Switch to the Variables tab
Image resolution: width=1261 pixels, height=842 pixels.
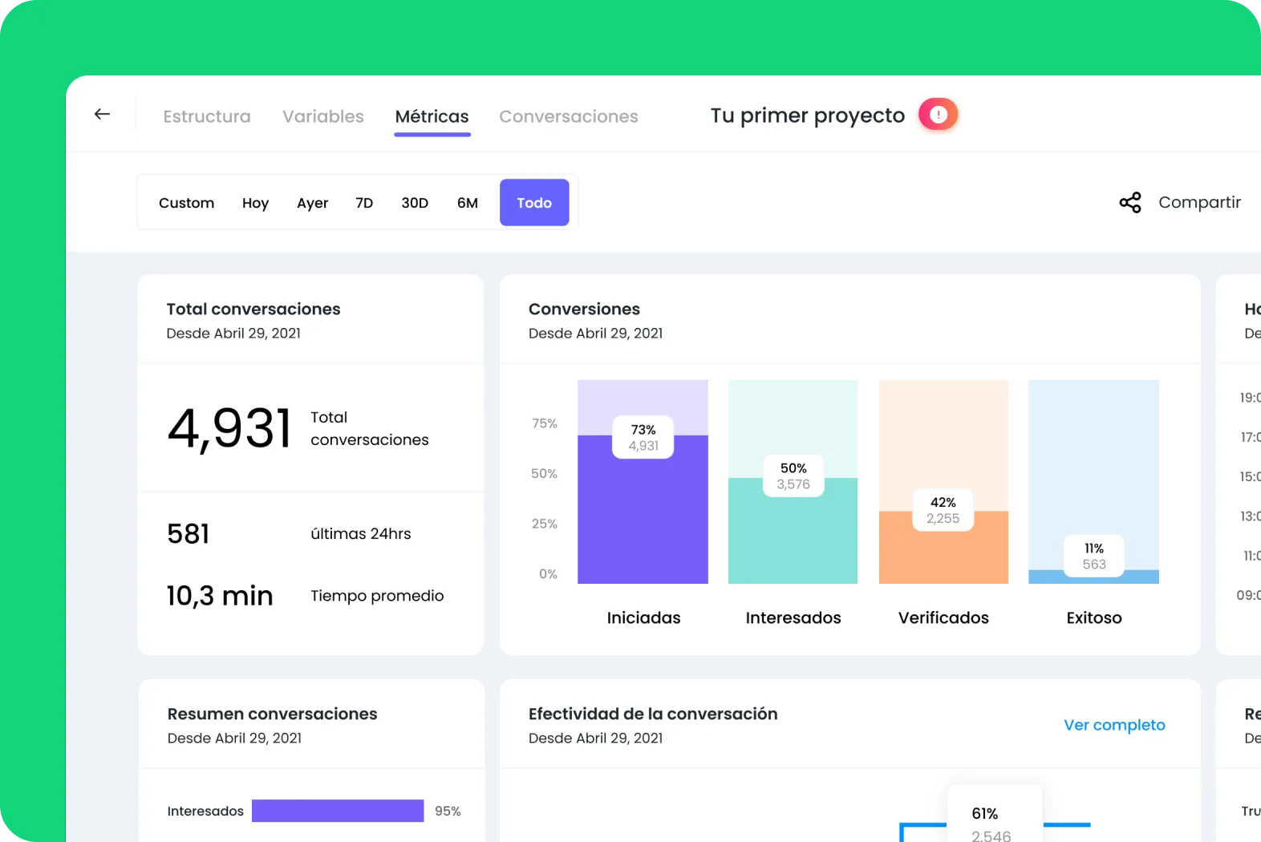point(323,116)
